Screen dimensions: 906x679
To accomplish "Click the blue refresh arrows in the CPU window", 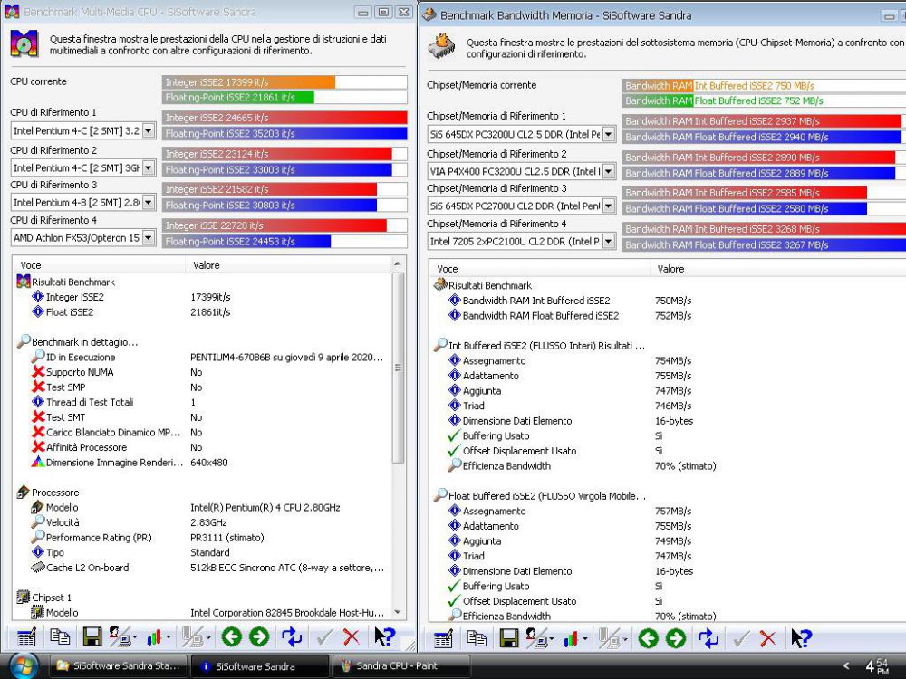I will 292,637.
